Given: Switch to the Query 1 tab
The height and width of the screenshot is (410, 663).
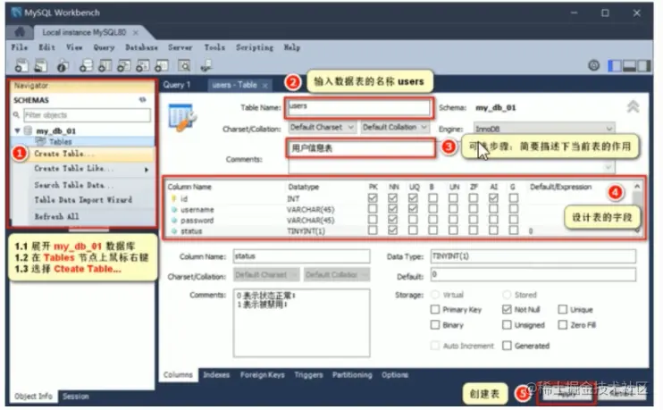Looking at the screenshot, I should 177,85.
